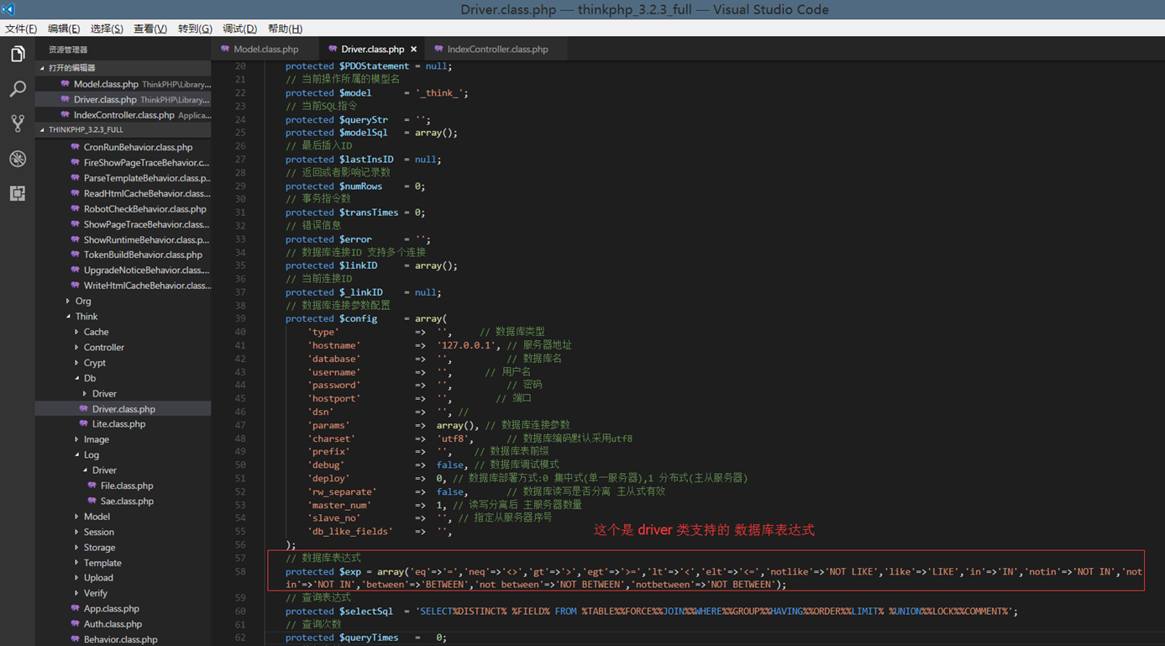Expand the Org folder

click(82, 301)
